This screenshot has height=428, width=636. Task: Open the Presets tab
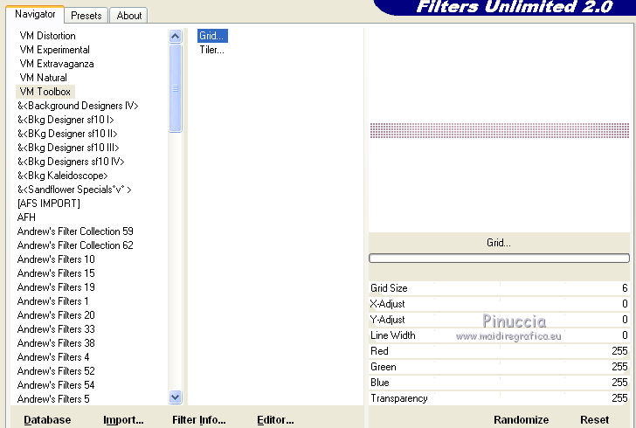coord(86,16)
